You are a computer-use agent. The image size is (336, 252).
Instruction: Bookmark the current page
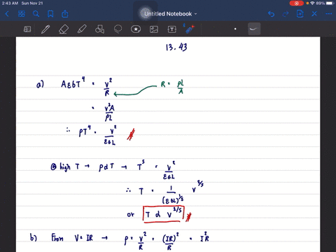(50, 14)
